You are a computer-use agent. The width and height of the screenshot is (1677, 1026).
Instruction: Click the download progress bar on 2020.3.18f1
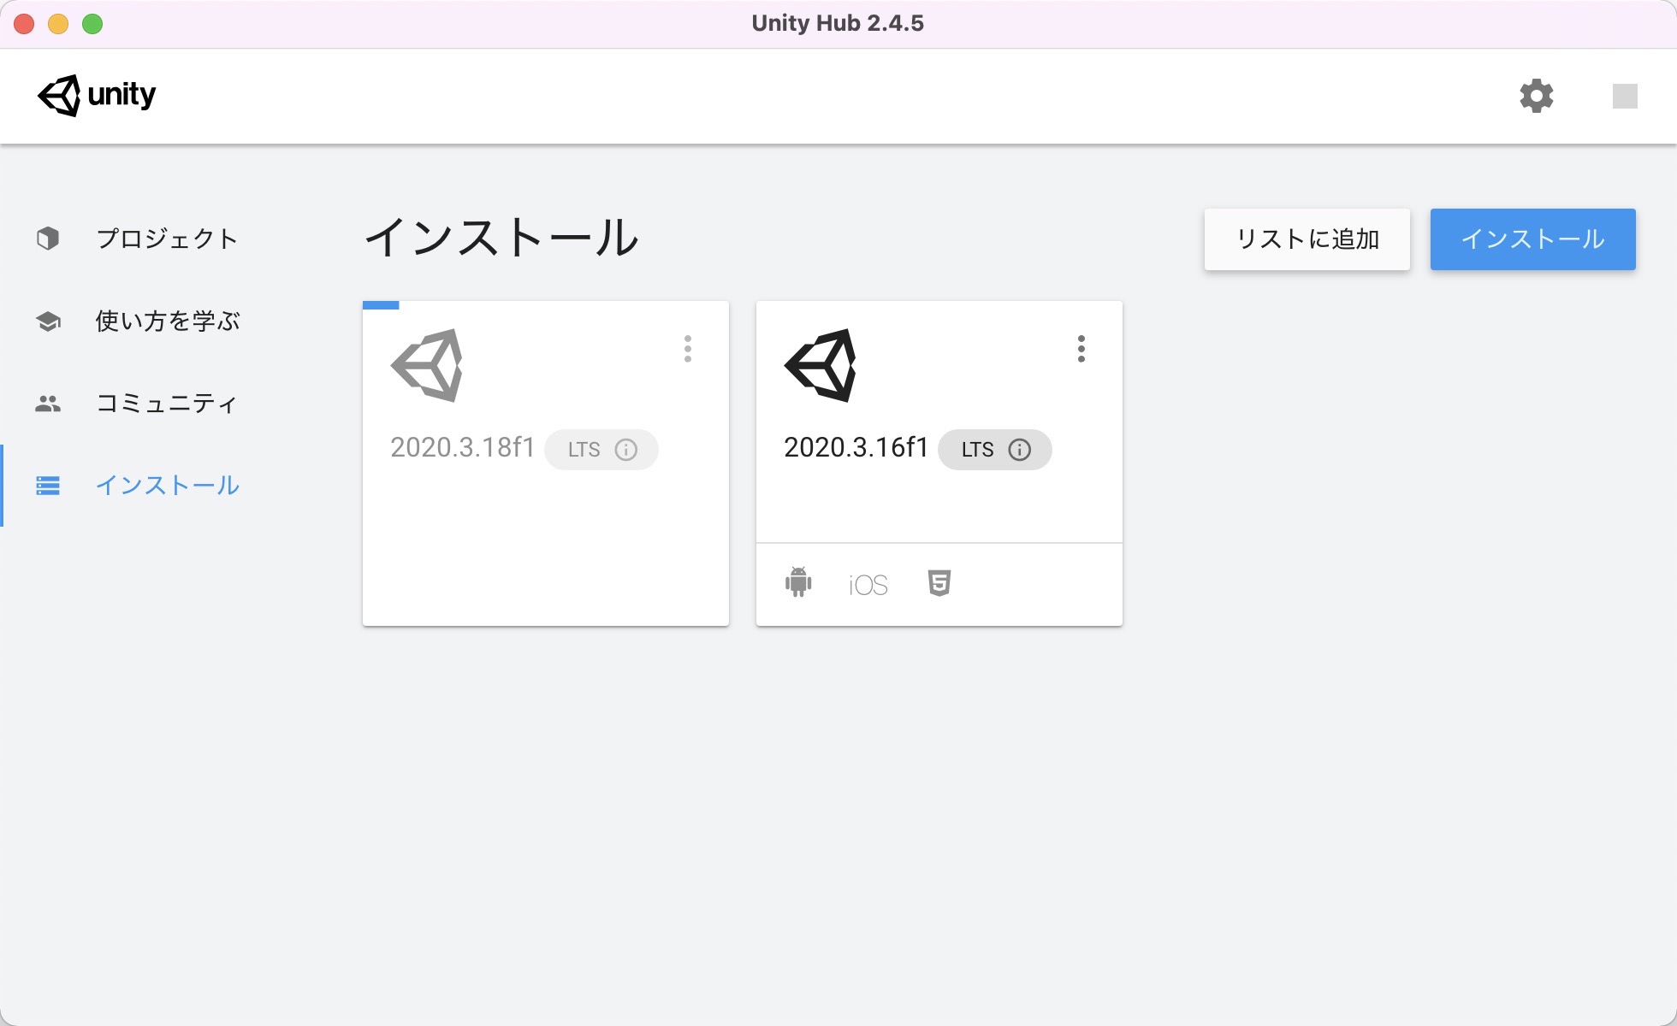pyautogui.click(x=382, y=304)
